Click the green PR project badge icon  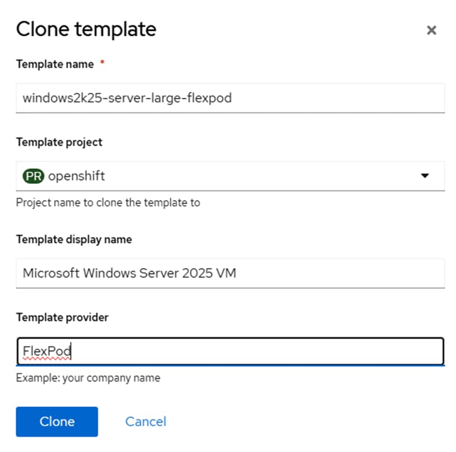tap(32, 176)
